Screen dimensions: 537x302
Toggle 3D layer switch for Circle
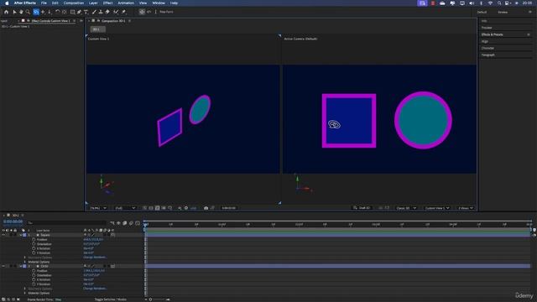pyautogui.click(x=112, y=266)
